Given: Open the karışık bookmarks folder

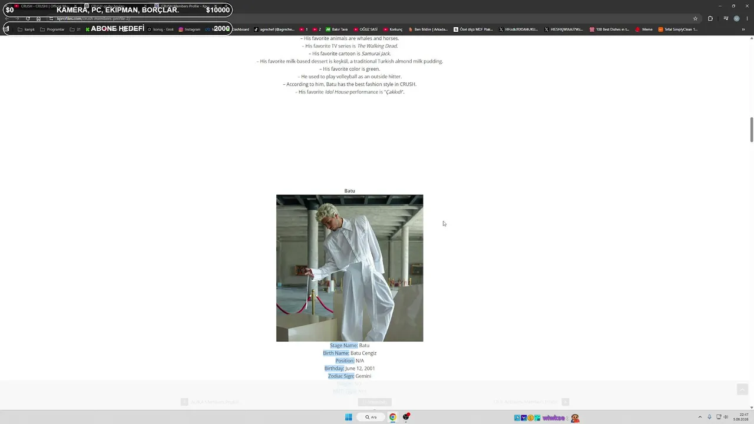Looking at the screenshot, I should click(26, 29).
